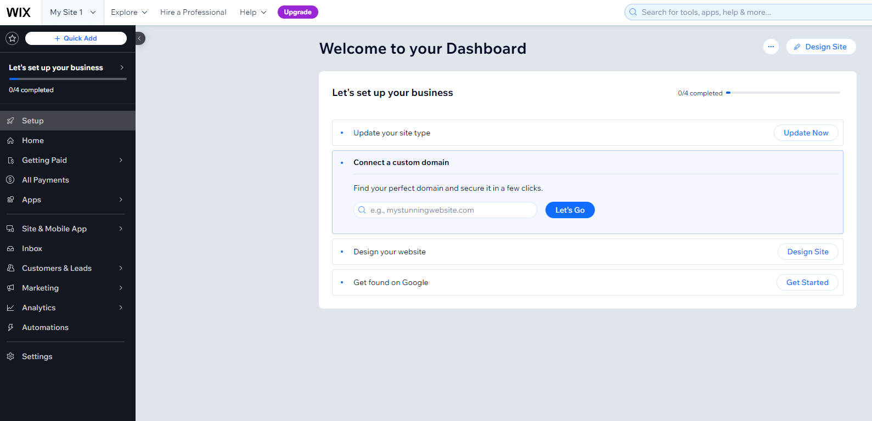Select Update your site type row
The image size is (872, 421).
588,133
